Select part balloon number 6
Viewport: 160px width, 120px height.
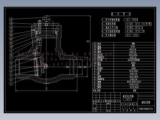(11, 62)
